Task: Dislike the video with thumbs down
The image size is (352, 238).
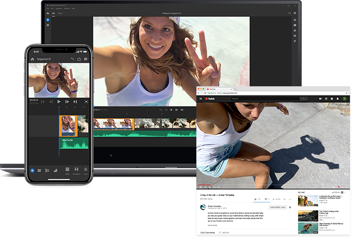Action: (266, 199)
